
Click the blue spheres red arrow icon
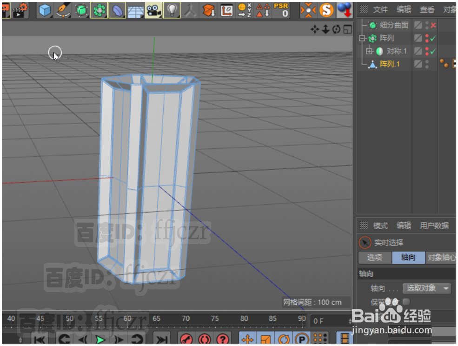(345, 10)
